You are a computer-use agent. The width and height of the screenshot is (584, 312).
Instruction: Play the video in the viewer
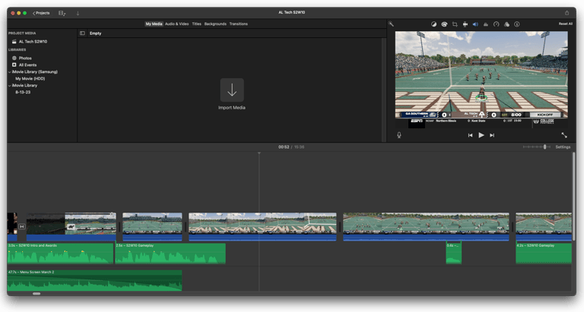click(481, 135)
